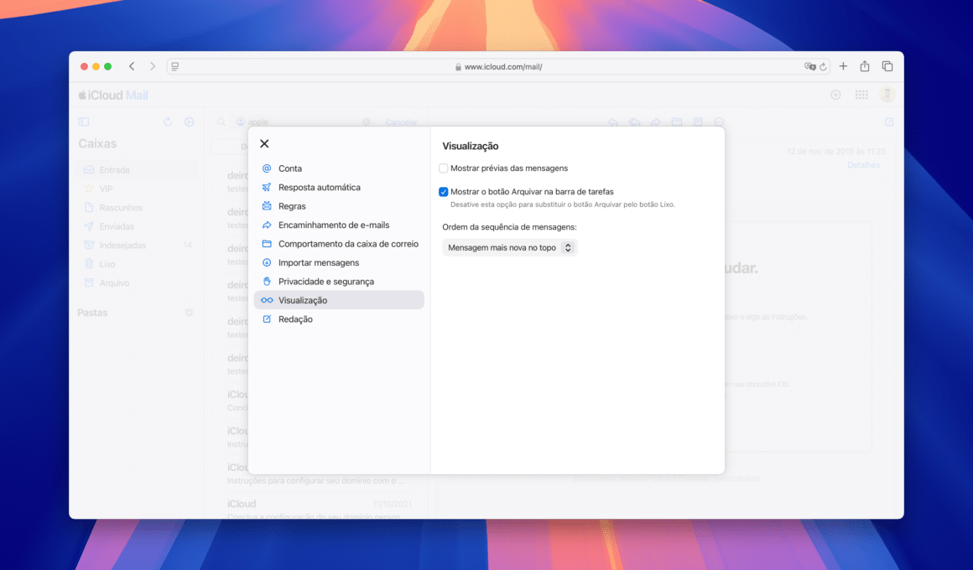Open the Indesejadas mailbox
The width and height of the screenshot is (973, 570).
tap(137, 245)
